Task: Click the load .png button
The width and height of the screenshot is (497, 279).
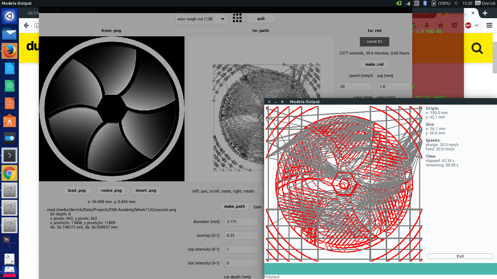Action: (77, 190)
